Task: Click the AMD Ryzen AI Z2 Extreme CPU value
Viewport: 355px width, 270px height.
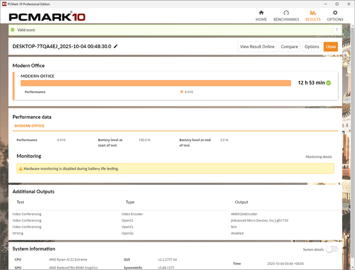Action: [68, 259]
